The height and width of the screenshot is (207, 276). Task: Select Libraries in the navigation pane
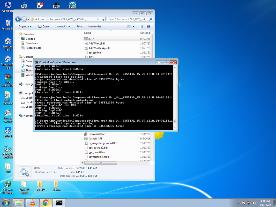[x=26, y=57]
